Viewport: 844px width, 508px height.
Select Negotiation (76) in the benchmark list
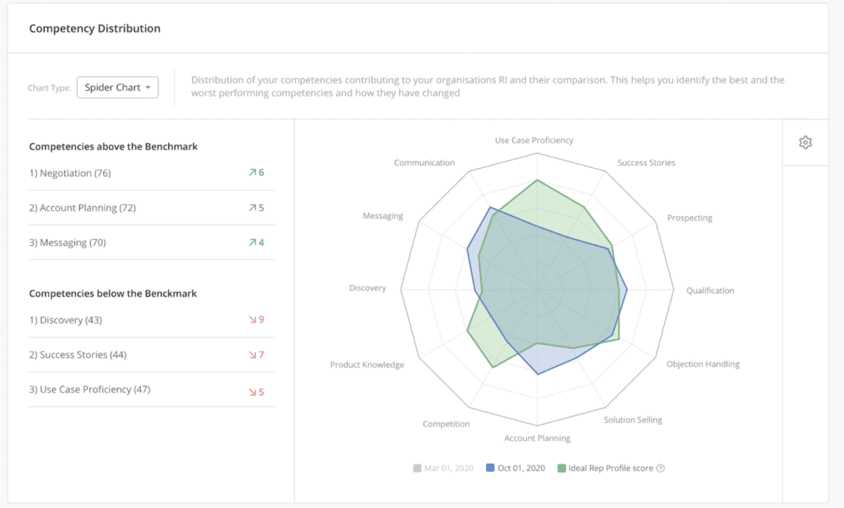tap(71, 173)
